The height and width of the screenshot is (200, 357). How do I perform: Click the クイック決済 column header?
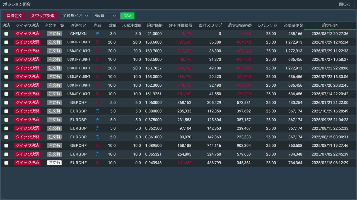[27, 25]
